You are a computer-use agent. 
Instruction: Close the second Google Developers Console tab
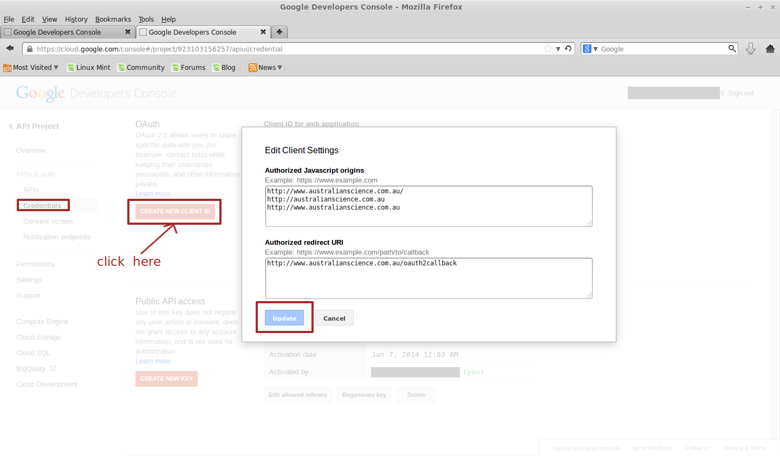[x=263, y=32]
